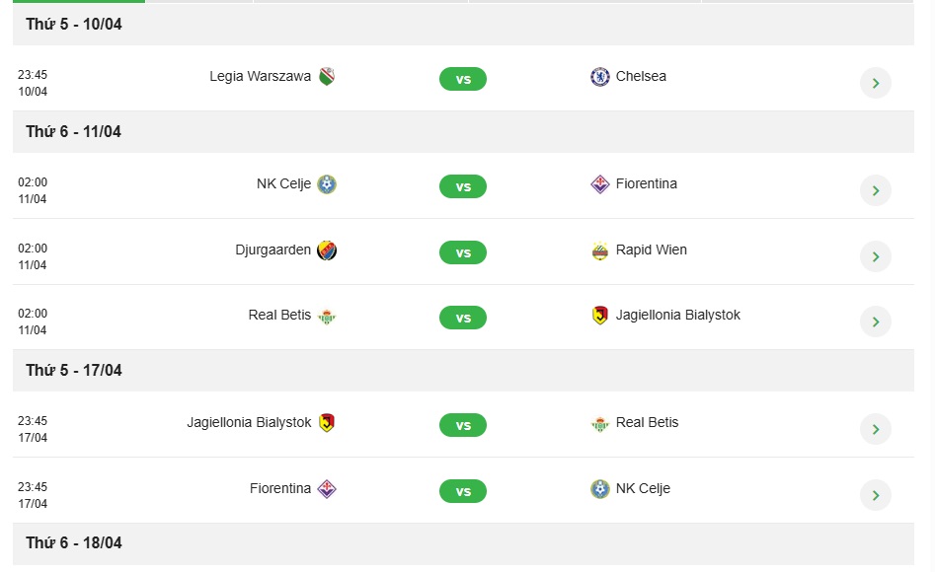Click NK Celje crest in 11/04 match
The height and width of the screenshot is (572, 935).
327,184
